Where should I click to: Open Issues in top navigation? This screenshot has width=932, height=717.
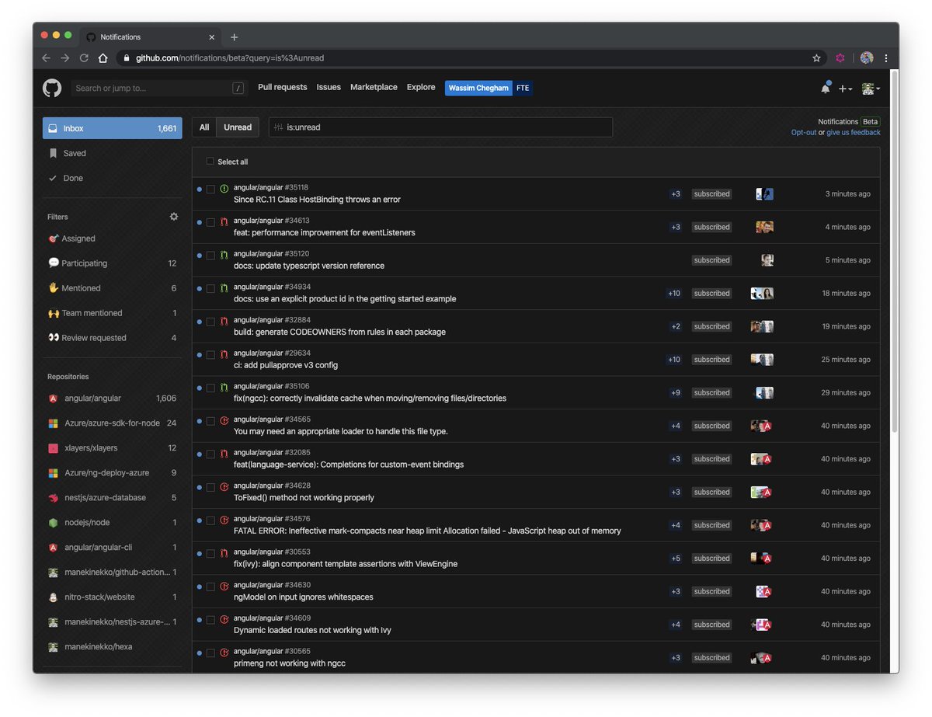329,88
